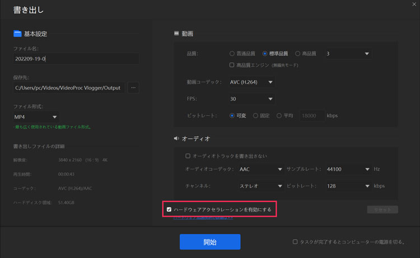Select the 固定 bitrate radio button

pos(255,116)
